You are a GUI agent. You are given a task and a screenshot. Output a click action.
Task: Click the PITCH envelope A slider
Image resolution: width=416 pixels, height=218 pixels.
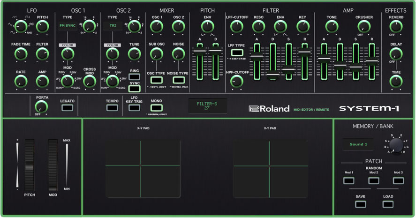point(200,61)
